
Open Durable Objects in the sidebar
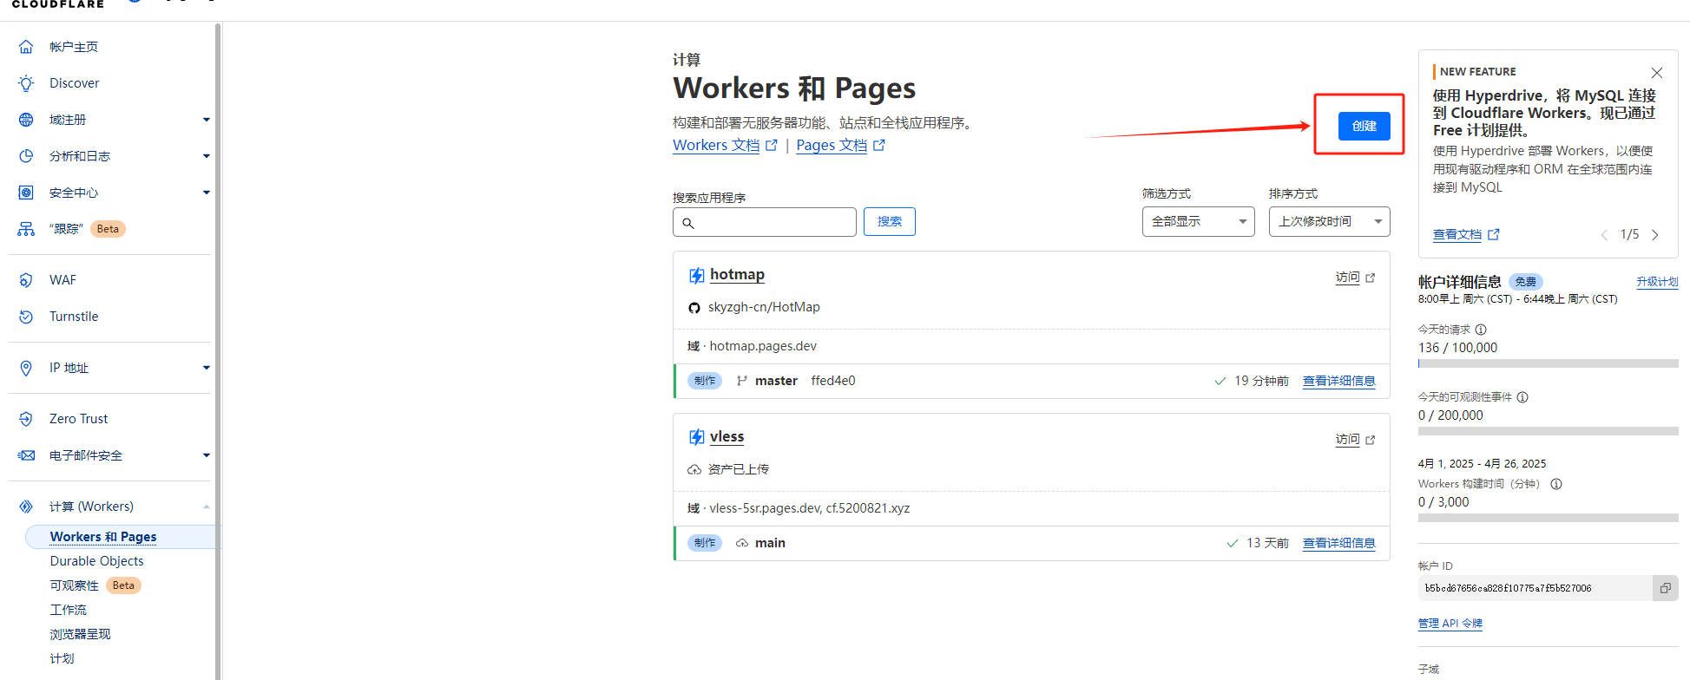(x=96, y=561)
